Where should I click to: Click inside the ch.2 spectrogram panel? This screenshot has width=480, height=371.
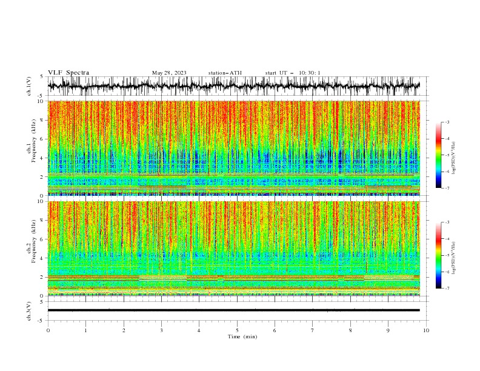click(x=234, y=249)
